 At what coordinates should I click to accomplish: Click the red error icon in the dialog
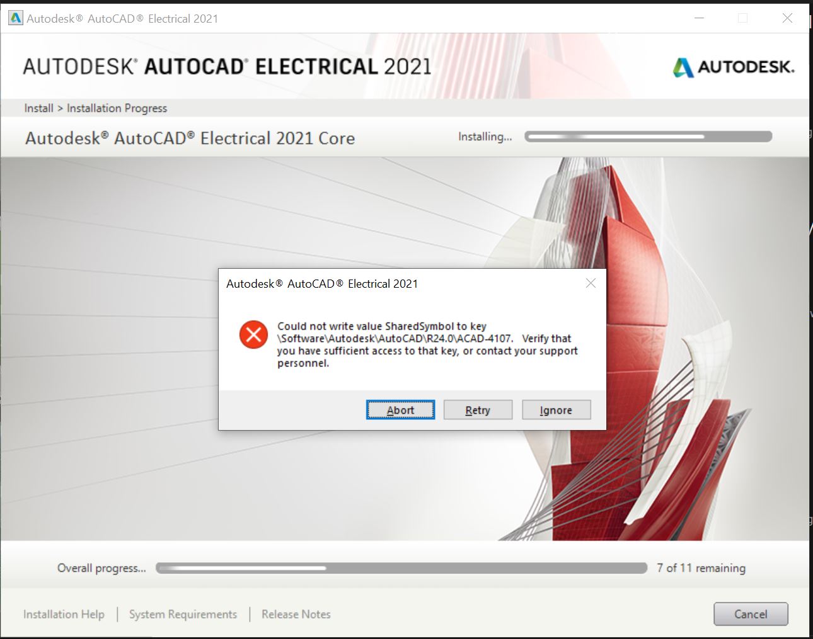coord(253,334)
